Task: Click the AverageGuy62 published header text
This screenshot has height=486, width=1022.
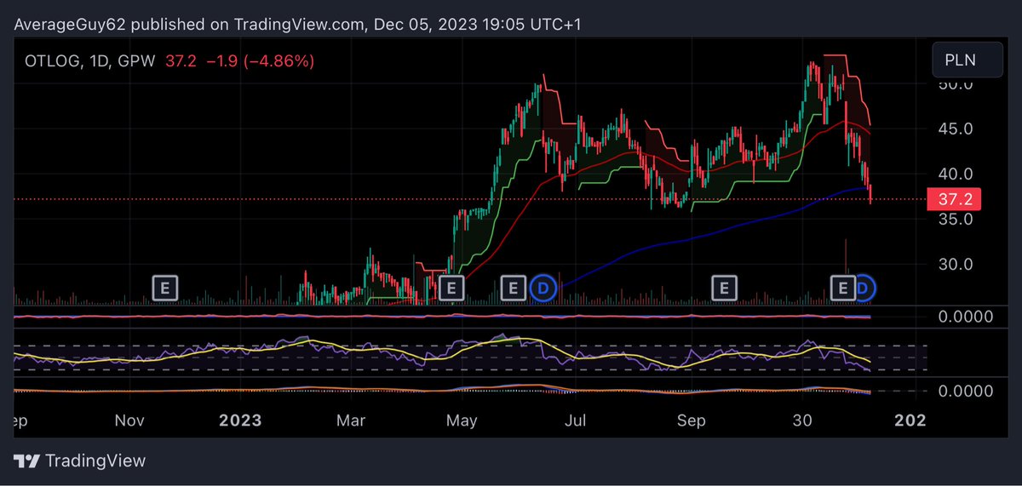Action: coord(297,26)
